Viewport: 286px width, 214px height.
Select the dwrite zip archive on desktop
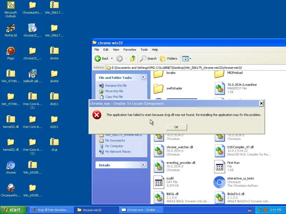click(54, 53)
